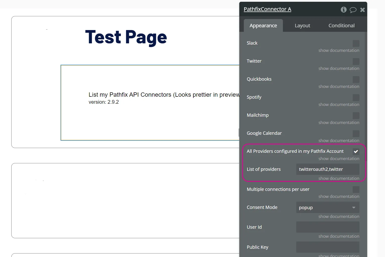Click the Public Key input field
The height and width of the screenshot is (257, 385).
point(328,247)
